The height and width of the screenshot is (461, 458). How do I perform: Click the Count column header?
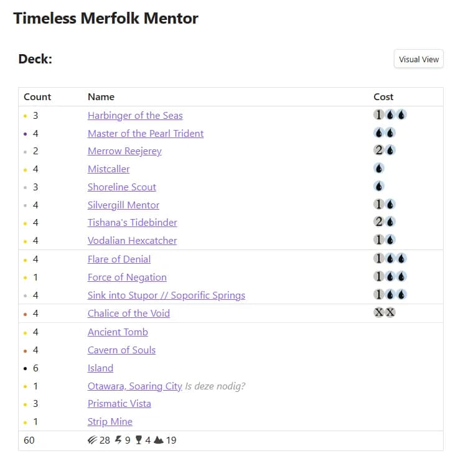coord(37,96)
